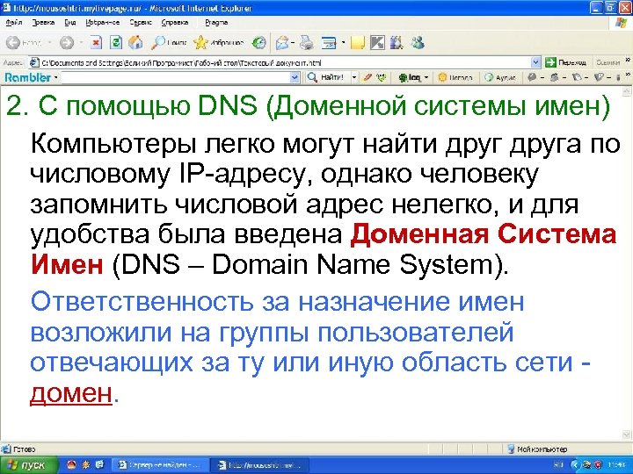Expand the Edit button dropdown arrow

pyautogui.click(x=343, y=42)
